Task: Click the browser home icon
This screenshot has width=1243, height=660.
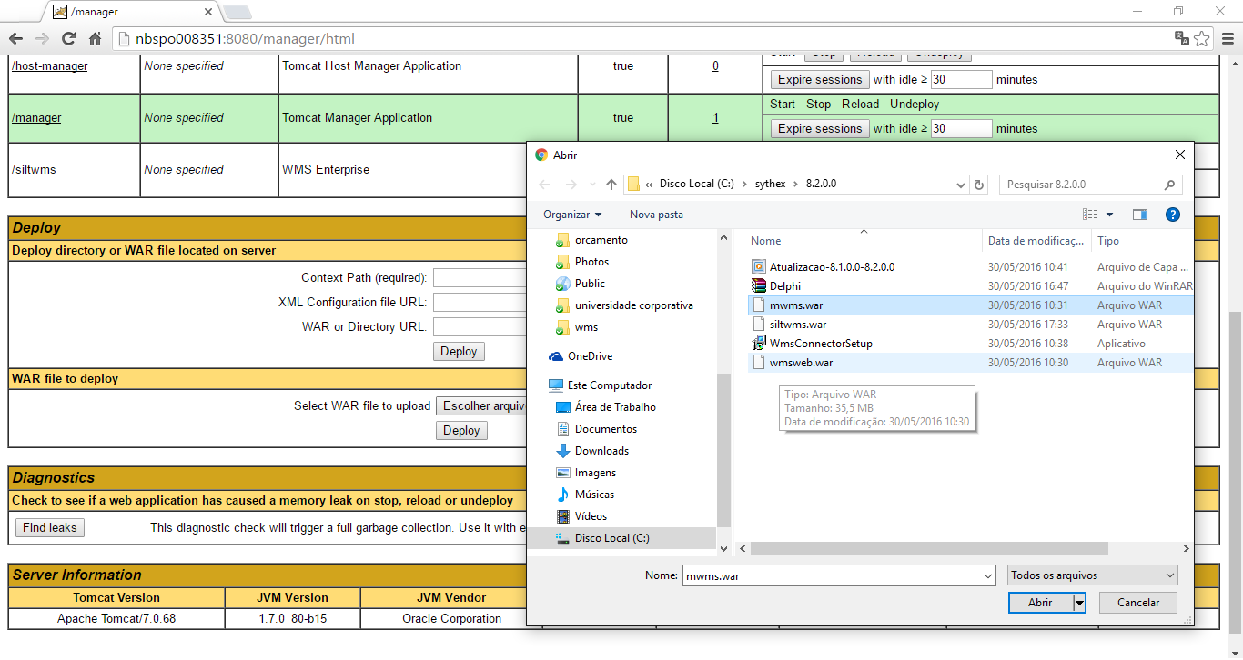Action: (x=95, y=39)
